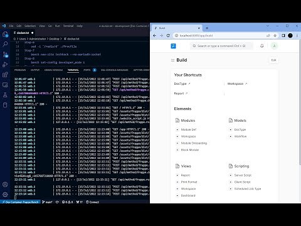Open Workflow link under Models
The width and height of the screenshot is (301, 226).
[240, 136]
